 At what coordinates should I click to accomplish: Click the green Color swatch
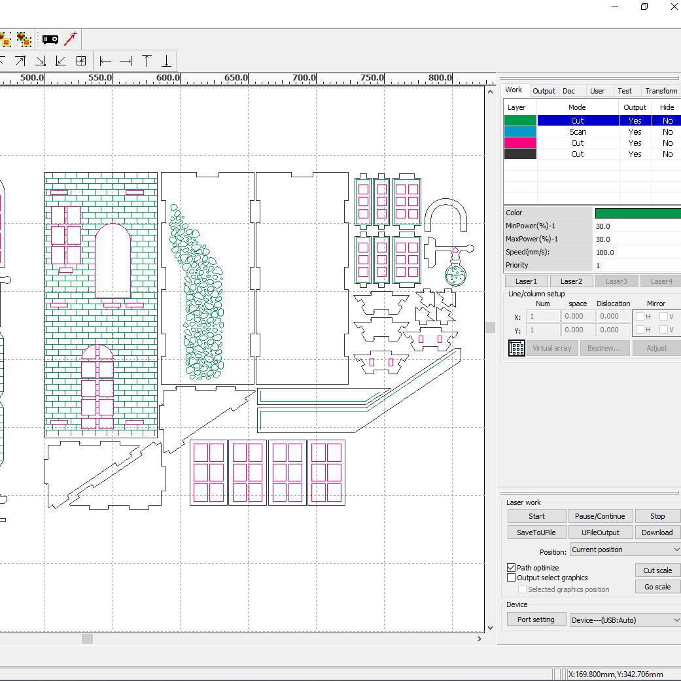637,213
